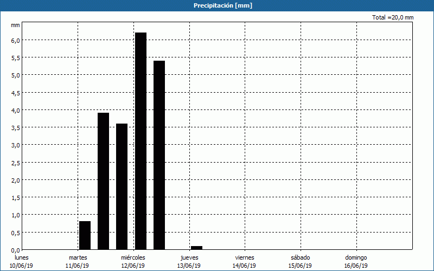This screenshot has width=434, height=271.
Task: Click the bar reaching about 3,6 mm
Action: (122, 186)
